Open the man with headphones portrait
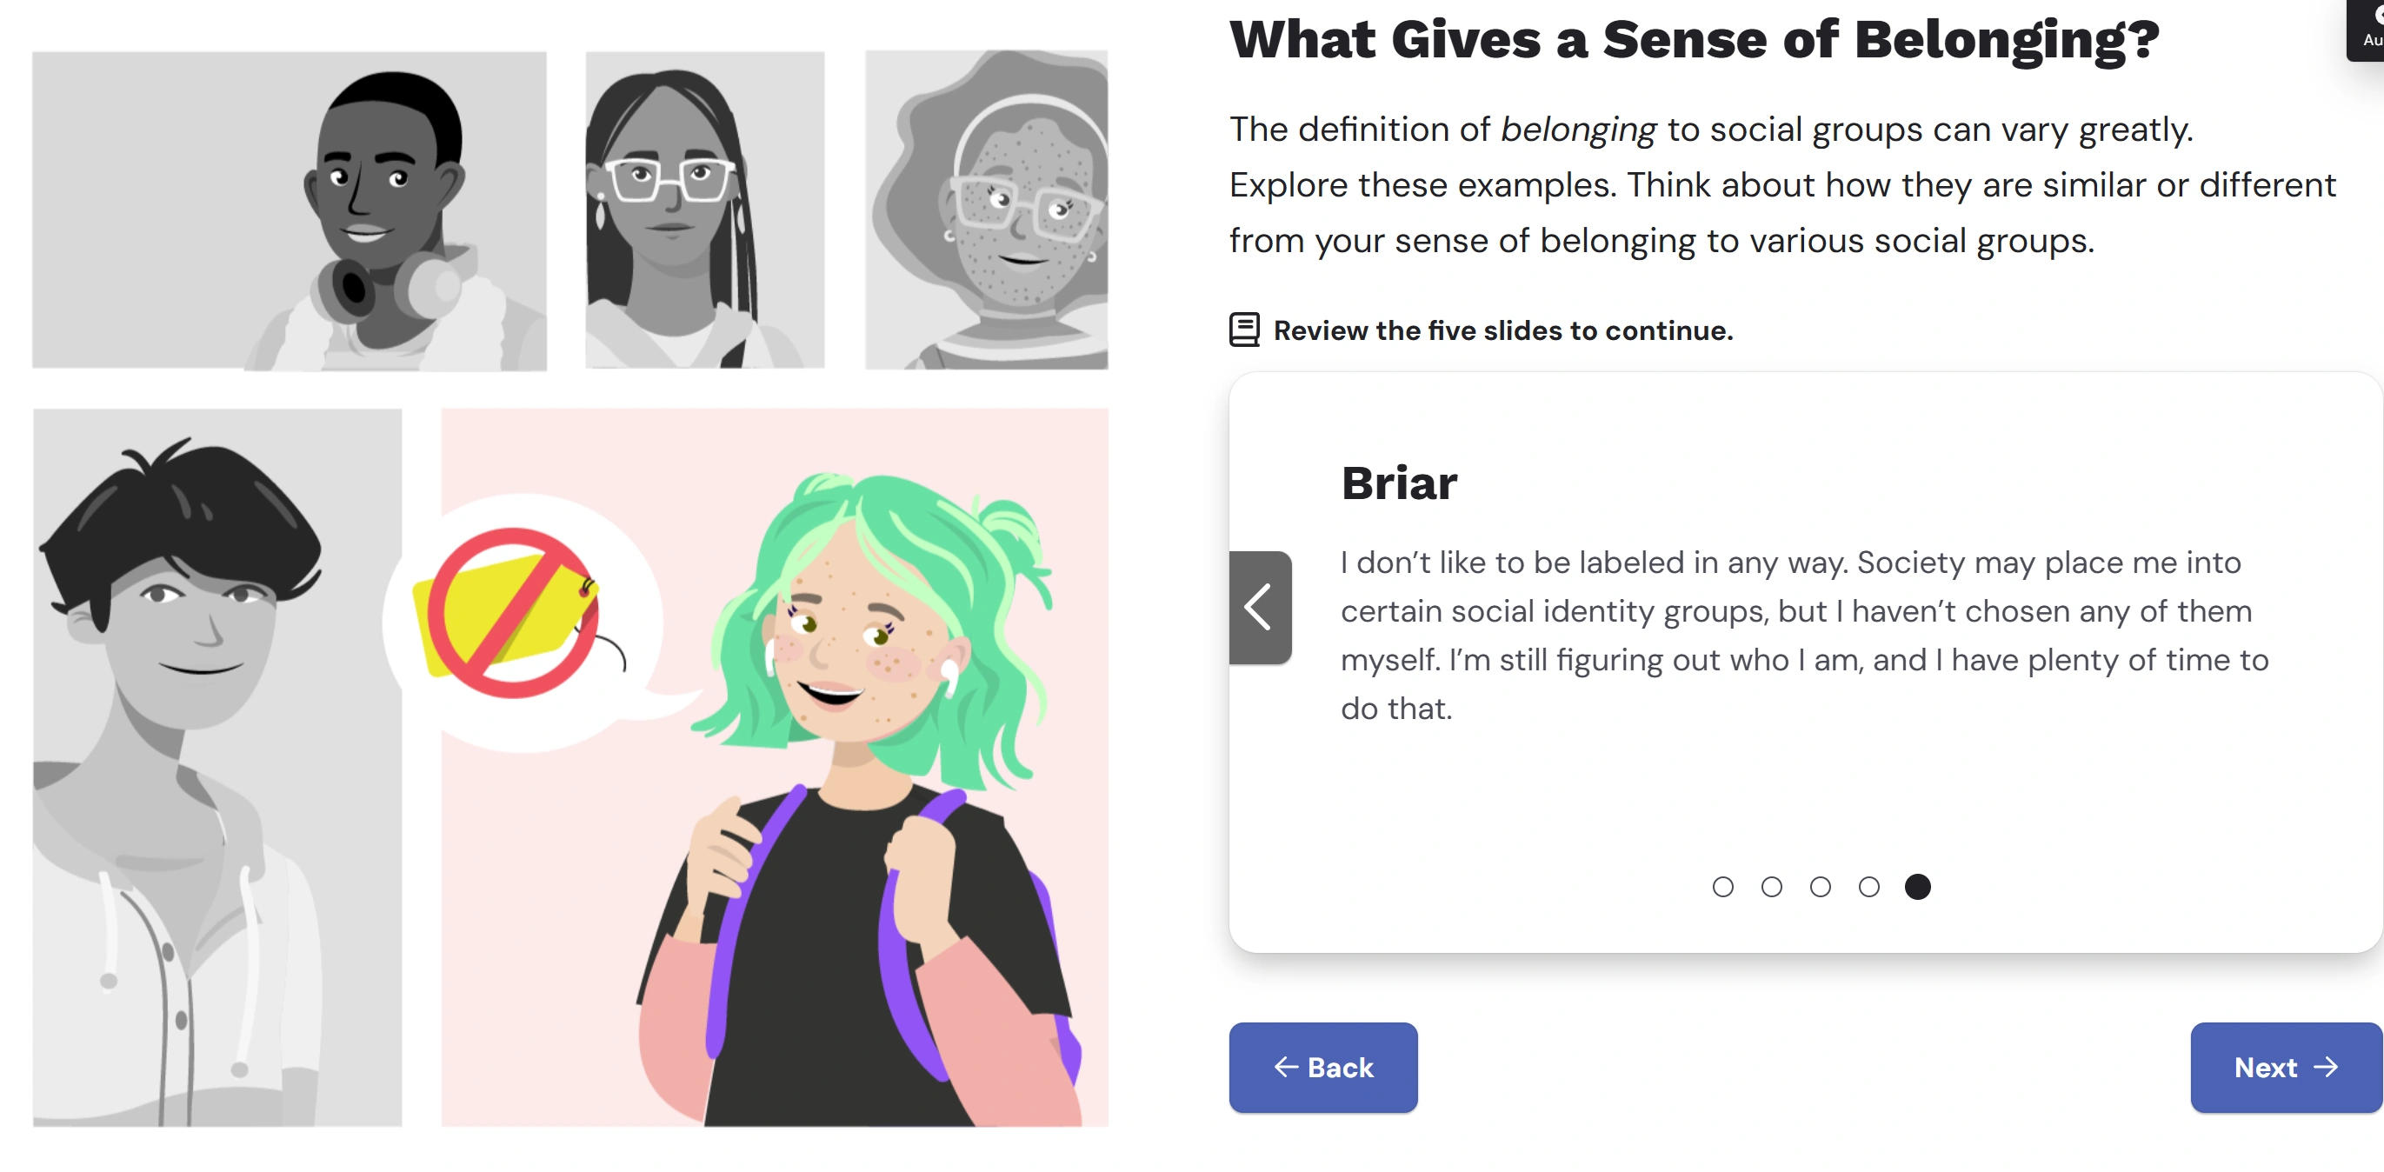Viewport: 2384px width, 1172px height. click(289, 211)
